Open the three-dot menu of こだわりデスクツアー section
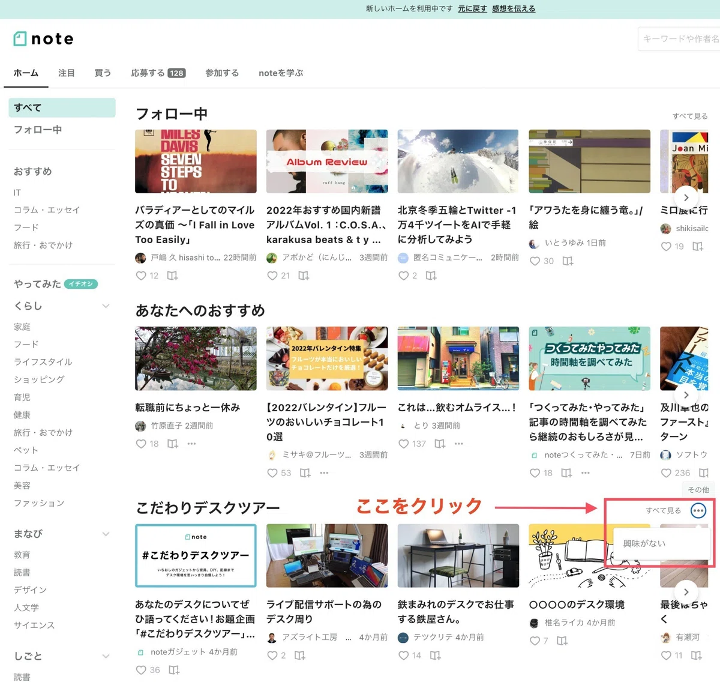The height and width of the screenshot is (682, 720). [698, 511]
